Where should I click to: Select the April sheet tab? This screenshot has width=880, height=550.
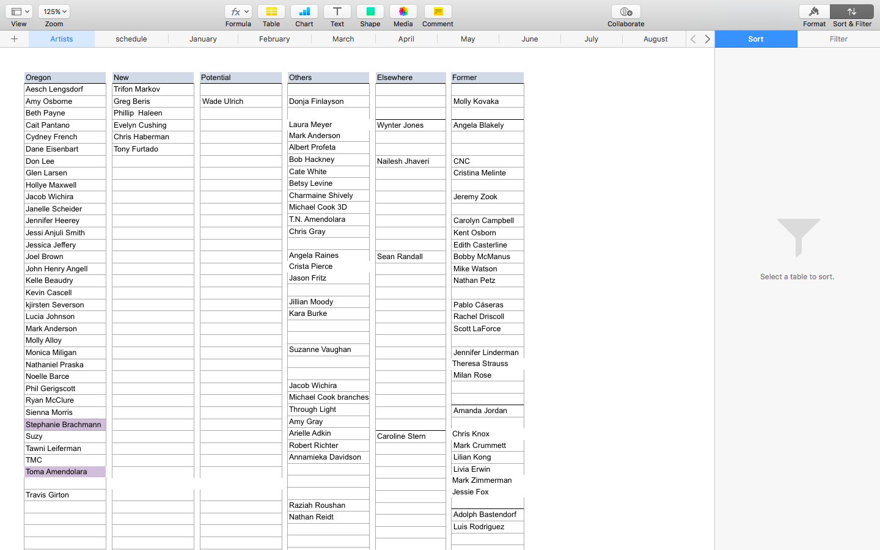coord(406,39)
